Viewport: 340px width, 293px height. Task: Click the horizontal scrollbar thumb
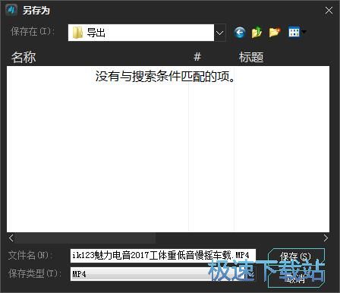point(85,238)
